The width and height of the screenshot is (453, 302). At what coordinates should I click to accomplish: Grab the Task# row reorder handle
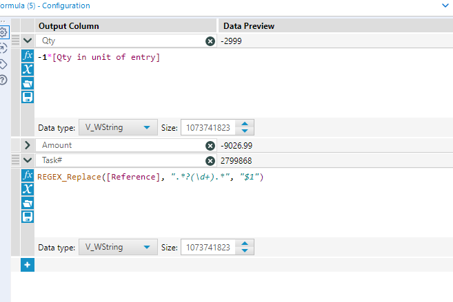point(16,160)
